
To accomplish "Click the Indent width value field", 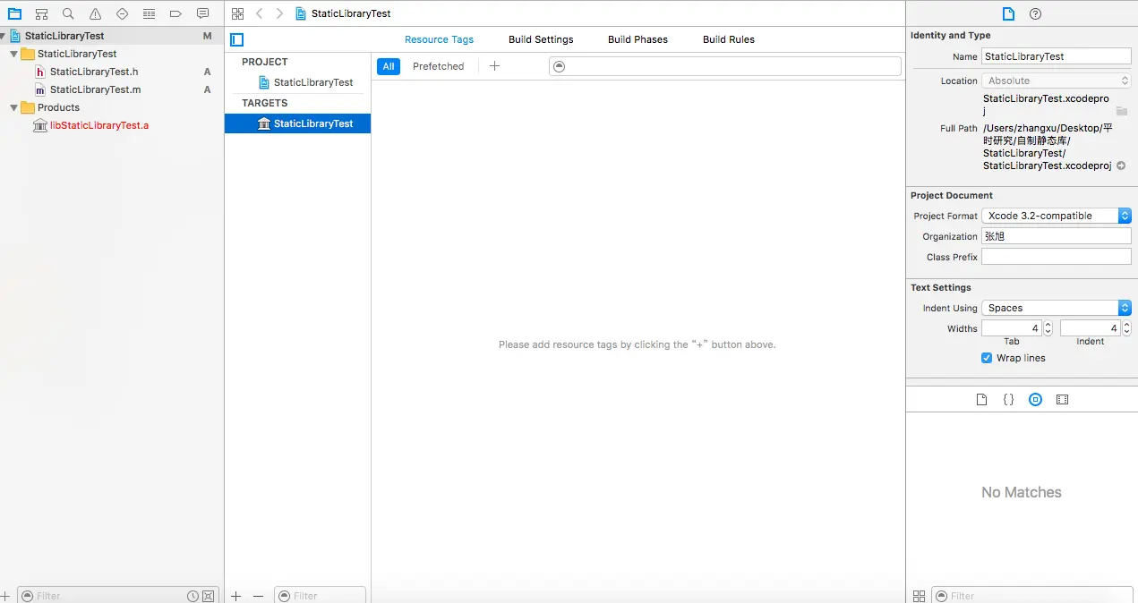I will click(1091, 328).
